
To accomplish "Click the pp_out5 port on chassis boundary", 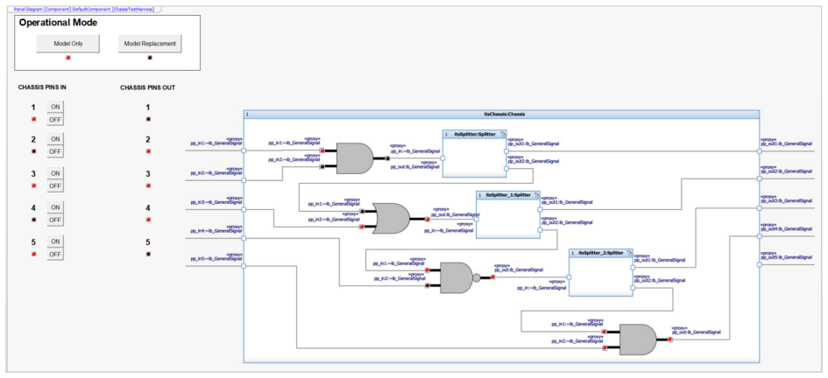I will (759, 265).
